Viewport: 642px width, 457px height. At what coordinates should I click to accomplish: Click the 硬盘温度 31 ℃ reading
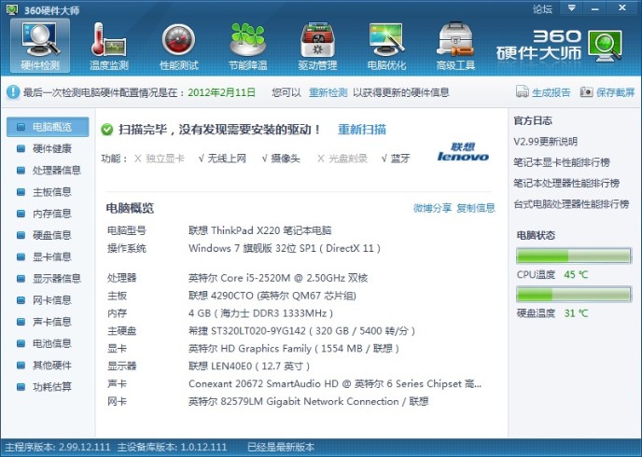point(552,313)
